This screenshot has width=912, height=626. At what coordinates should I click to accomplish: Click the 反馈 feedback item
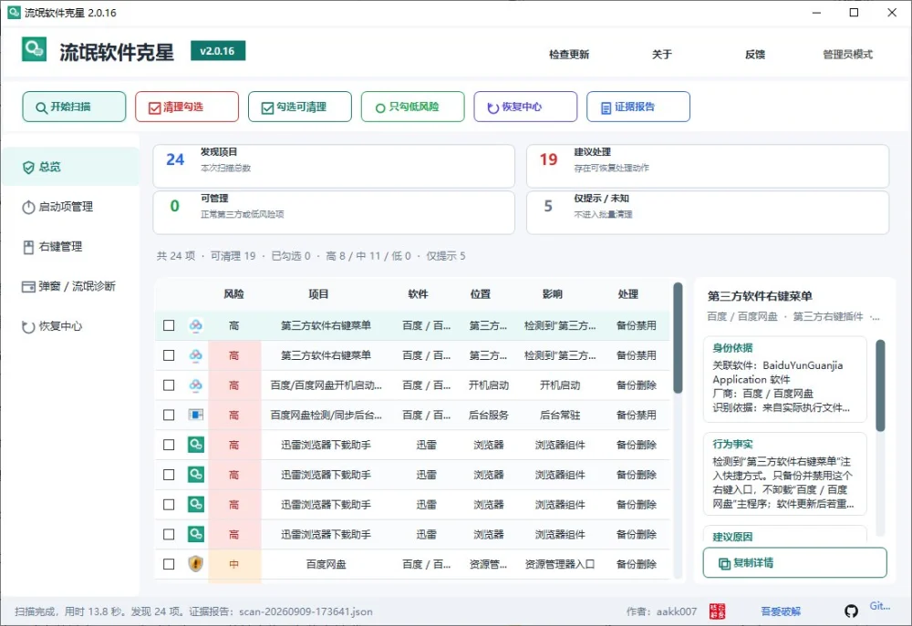coord(755,55)
